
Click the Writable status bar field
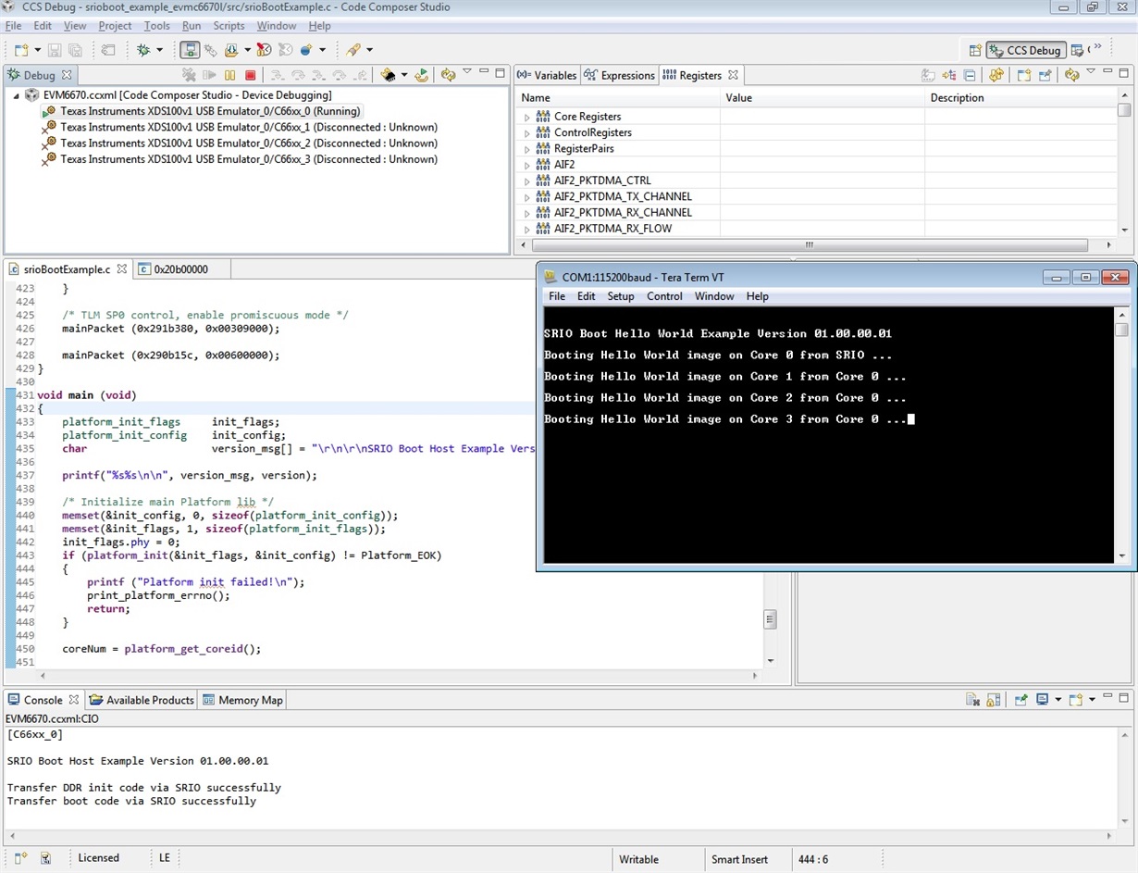pyautogui.click(x=638, y=859)
